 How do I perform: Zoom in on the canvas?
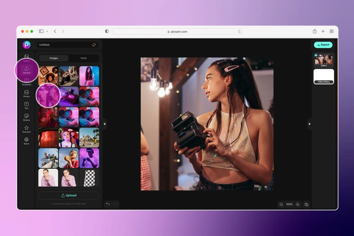298,205
